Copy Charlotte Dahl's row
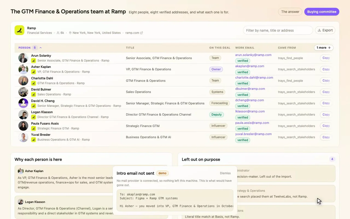 tap(326, 80)
